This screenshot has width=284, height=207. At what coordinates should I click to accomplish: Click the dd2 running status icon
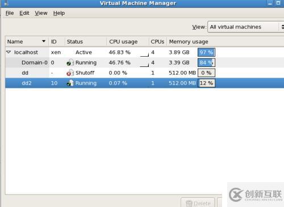pos(70,83)
